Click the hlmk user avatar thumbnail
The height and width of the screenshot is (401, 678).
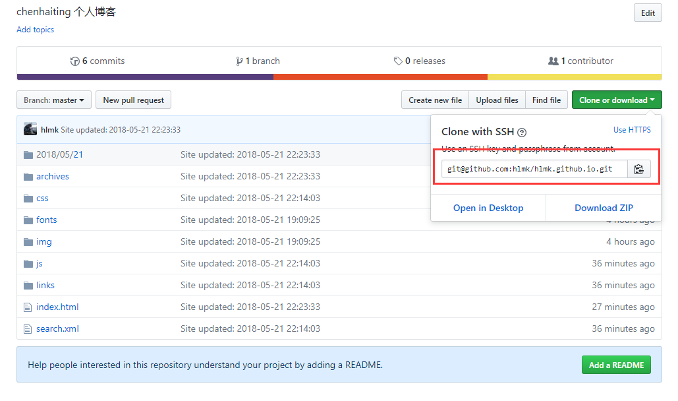coord(30,129)
